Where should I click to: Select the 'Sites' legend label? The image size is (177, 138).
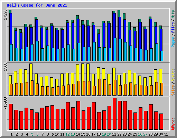tap(173, 90)
